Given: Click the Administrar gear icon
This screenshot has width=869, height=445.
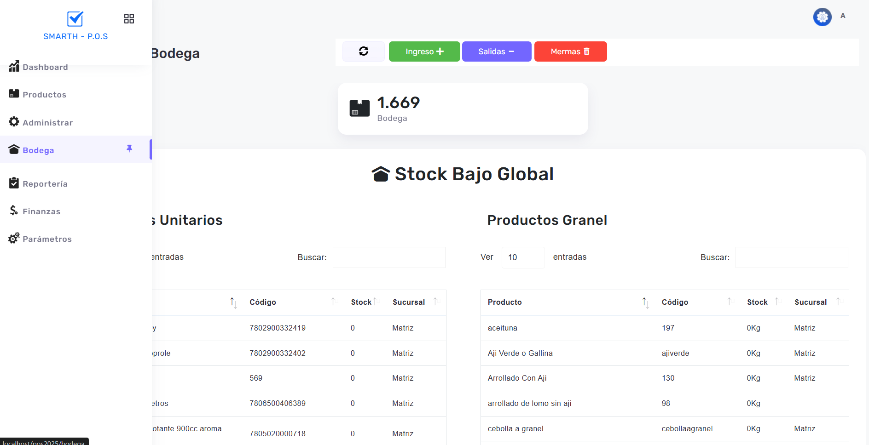Looking at the screenshot, I should click(14, 122).
